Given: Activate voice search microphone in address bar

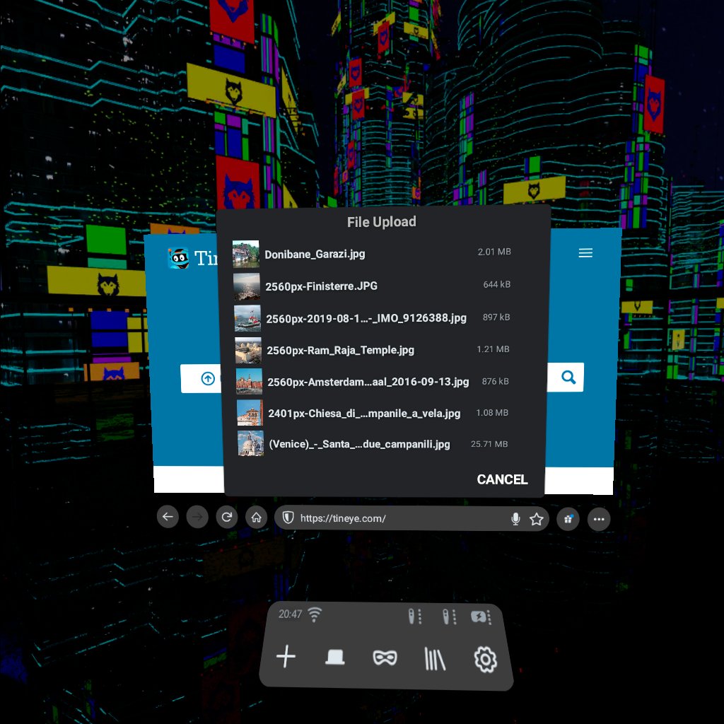Looking at the screenshot, I should [x=515, y=519].
